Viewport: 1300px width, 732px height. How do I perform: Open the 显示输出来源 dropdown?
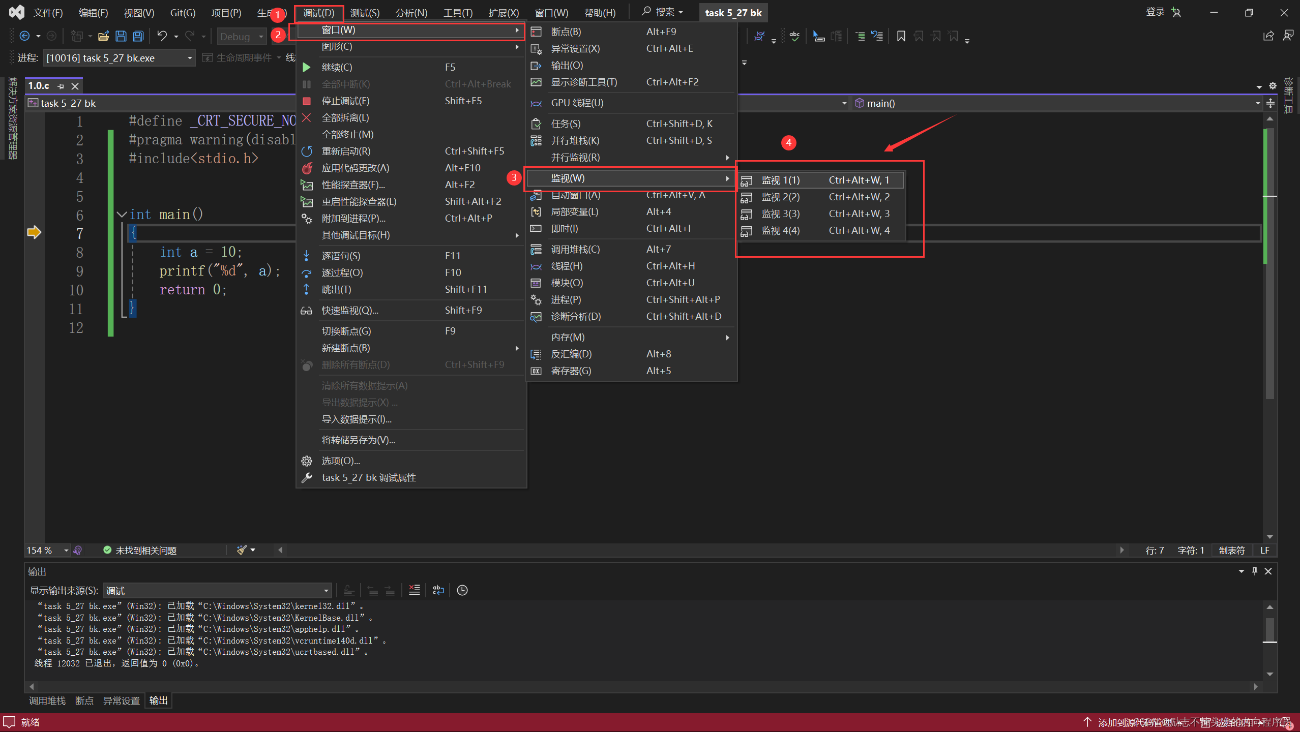[x=218, y=591]
